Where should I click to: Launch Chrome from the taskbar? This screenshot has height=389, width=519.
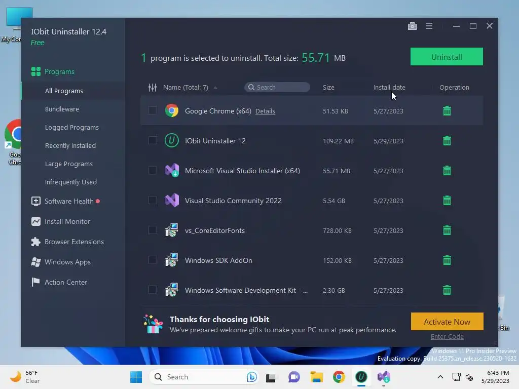pos(339,377)
